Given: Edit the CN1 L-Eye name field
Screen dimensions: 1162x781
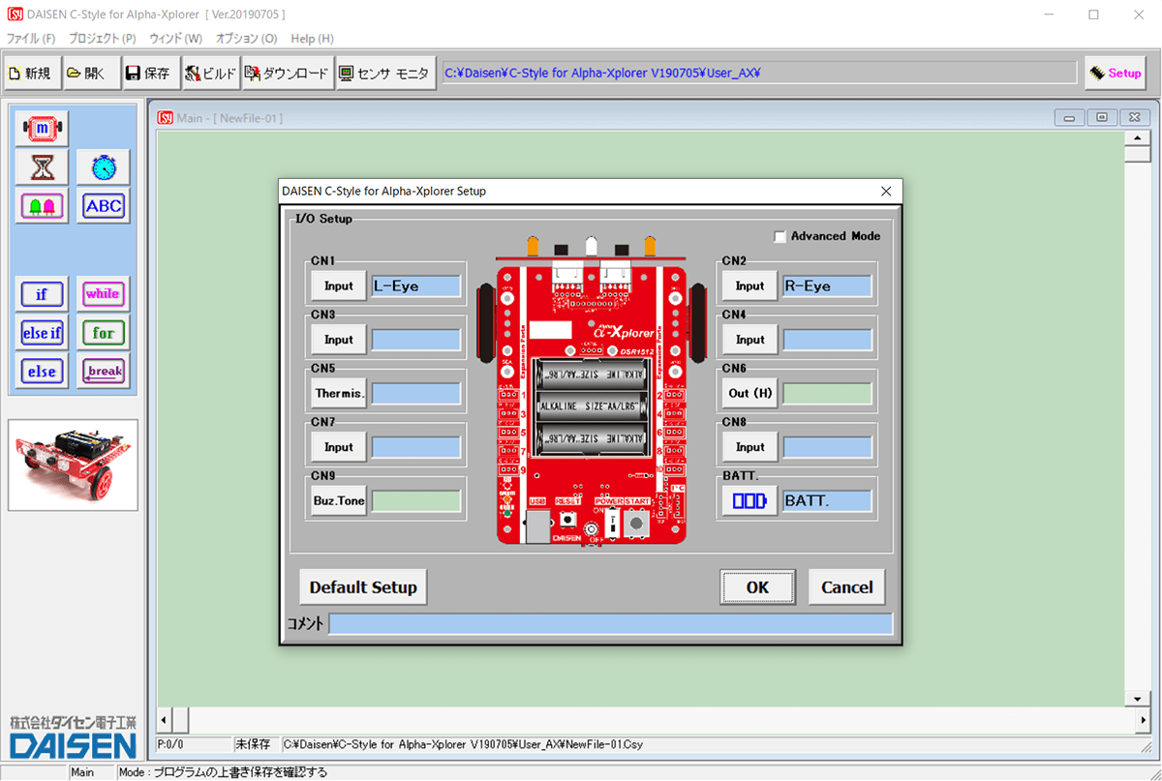Looking at the screenshot, I should point(416,286).
